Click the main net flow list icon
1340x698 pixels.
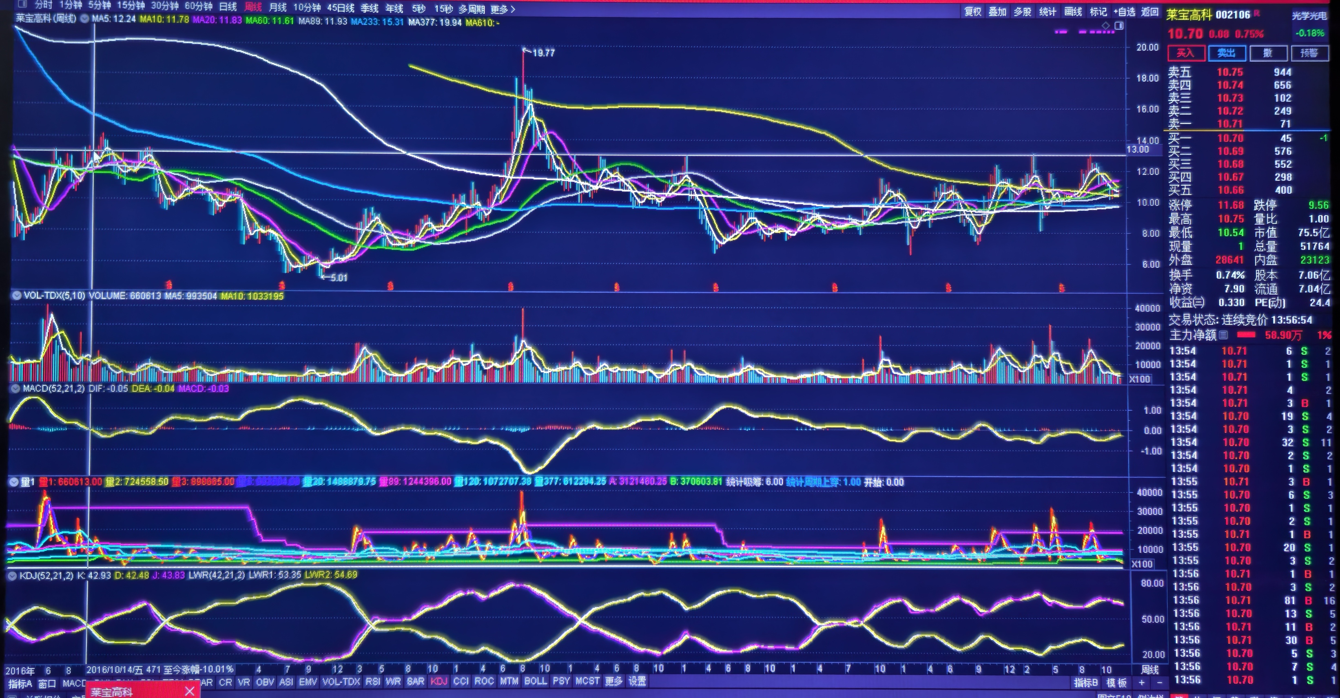pos(1223,335)
